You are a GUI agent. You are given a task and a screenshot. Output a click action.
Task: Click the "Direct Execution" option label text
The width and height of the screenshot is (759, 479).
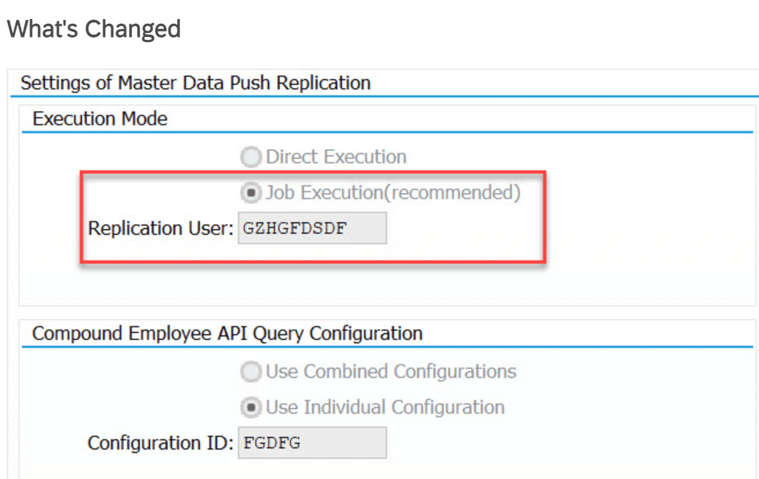(x=336, y=157)
